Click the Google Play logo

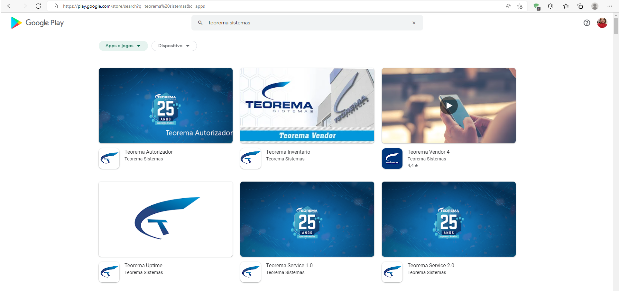pos(37,23)
